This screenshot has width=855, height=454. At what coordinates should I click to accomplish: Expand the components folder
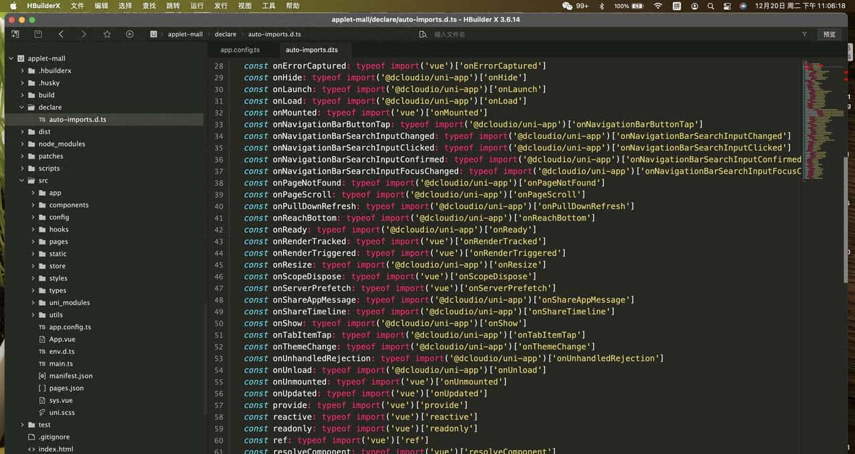click(33, 205)
